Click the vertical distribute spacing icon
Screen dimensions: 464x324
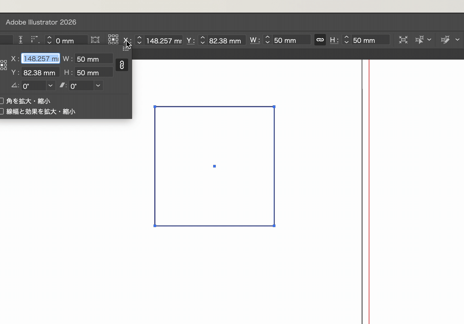[x=21, y=40]
